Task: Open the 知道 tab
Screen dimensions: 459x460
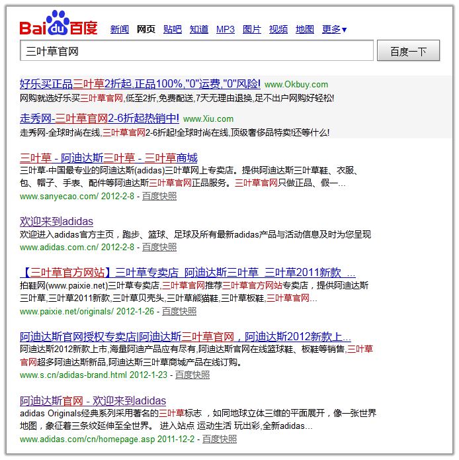Action: point(198,29)
